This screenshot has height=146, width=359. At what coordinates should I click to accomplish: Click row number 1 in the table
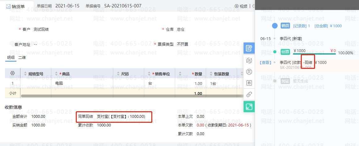(x=12, y=83)
